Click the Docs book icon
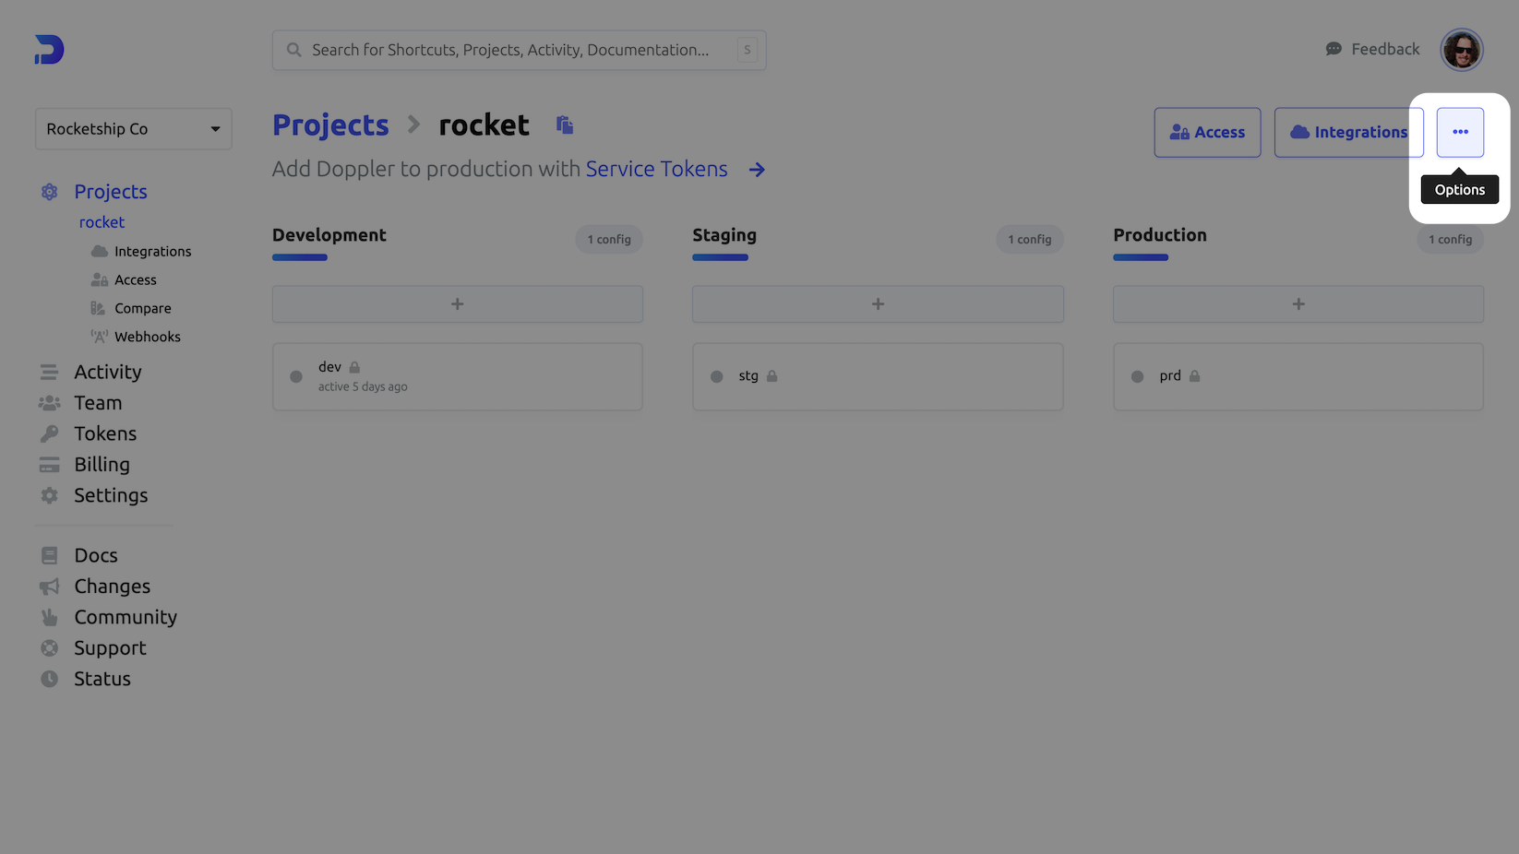Viewport: 1519px width, 854px height. (49, 555)
